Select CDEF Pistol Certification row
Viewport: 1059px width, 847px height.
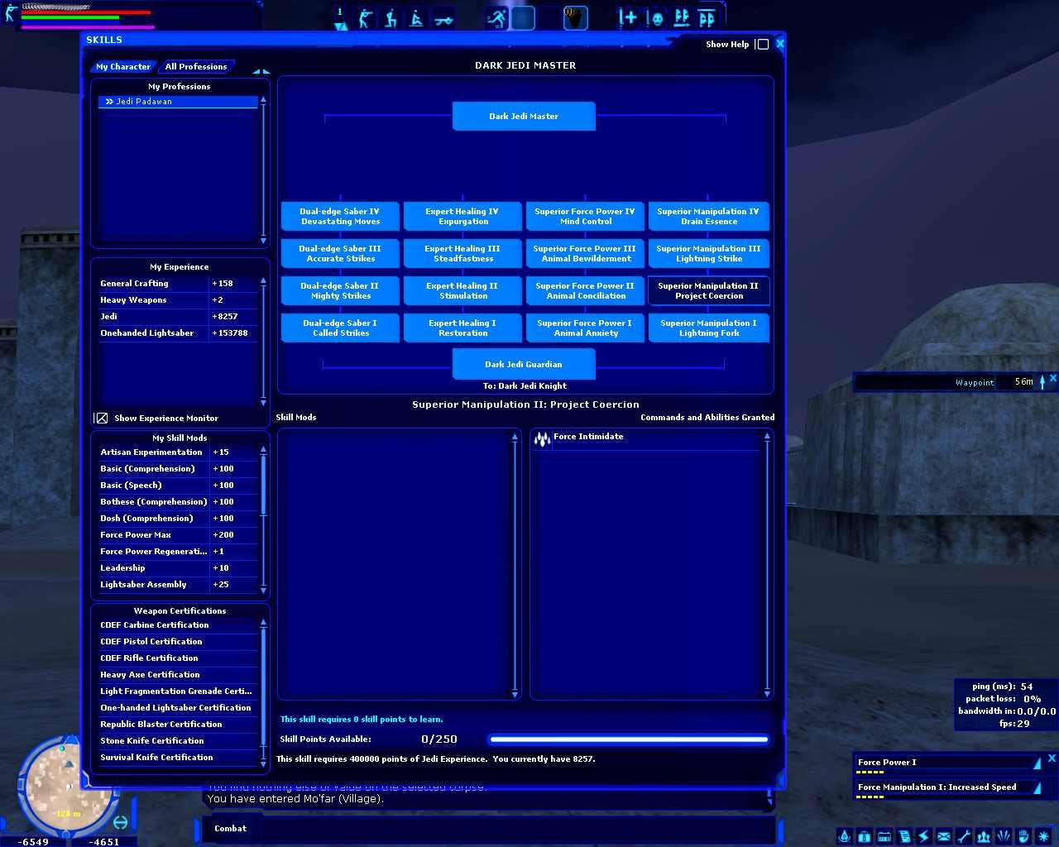(178, 642)
